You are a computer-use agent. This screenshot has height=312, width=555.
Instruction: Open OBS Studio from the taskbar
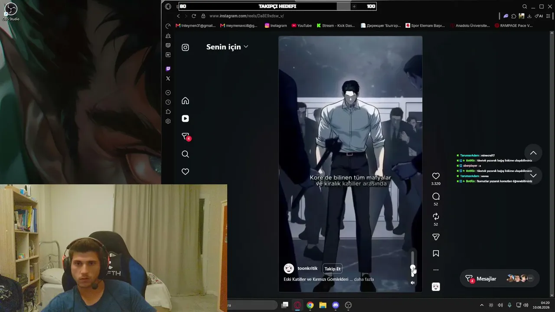point(348,305)
